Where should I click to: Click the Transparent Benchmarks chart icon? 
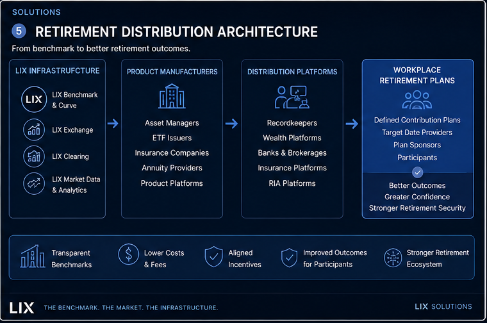[33, 256]
